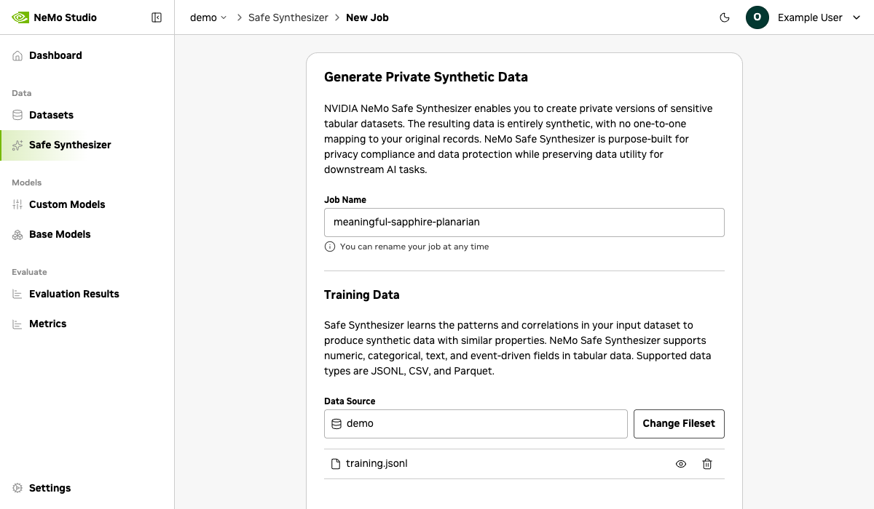Image resolution: width=874 pixels, height=509 pixels.
Task: Navigate to Custom Models
Action: click(67, 204)
